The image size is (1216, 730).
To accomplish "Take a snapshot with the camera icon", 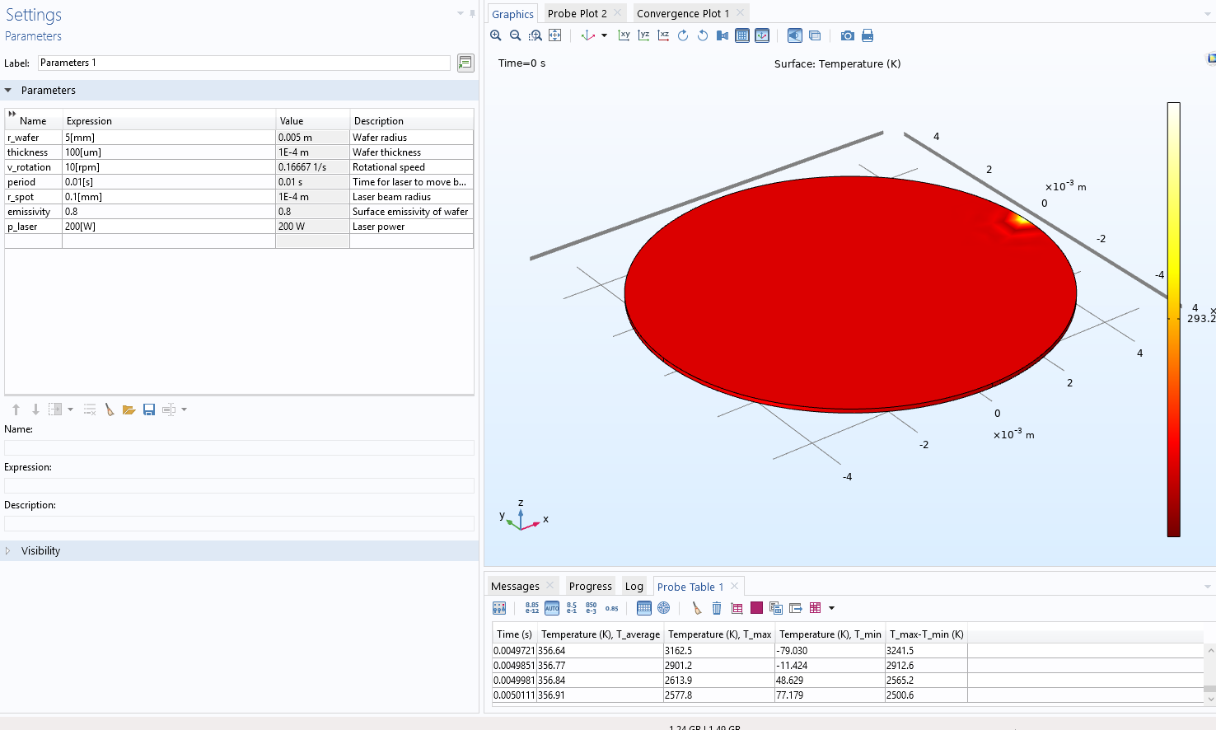I will pos(847,35).
